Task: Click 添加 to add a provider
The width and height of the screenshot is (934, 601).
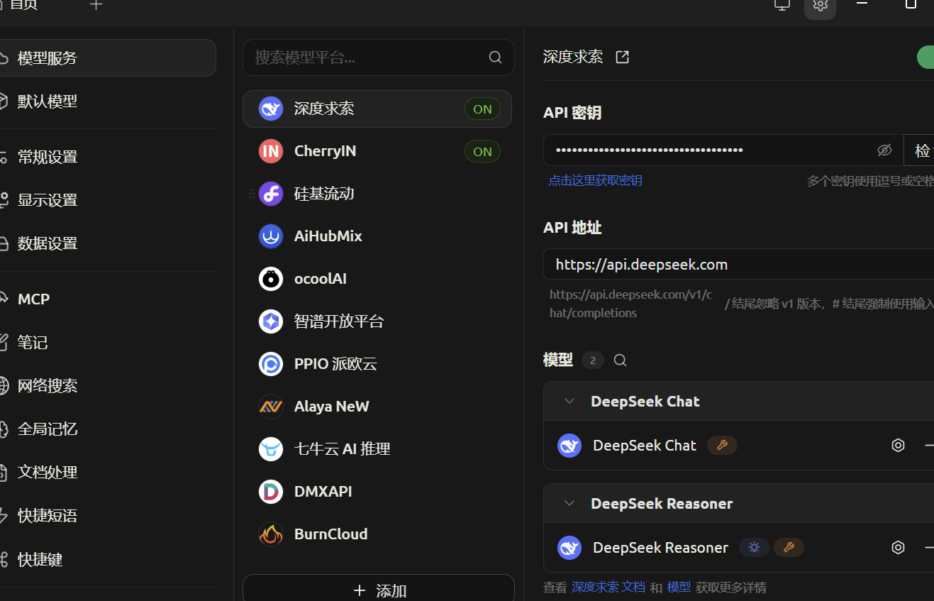Action: pos(379,588)
